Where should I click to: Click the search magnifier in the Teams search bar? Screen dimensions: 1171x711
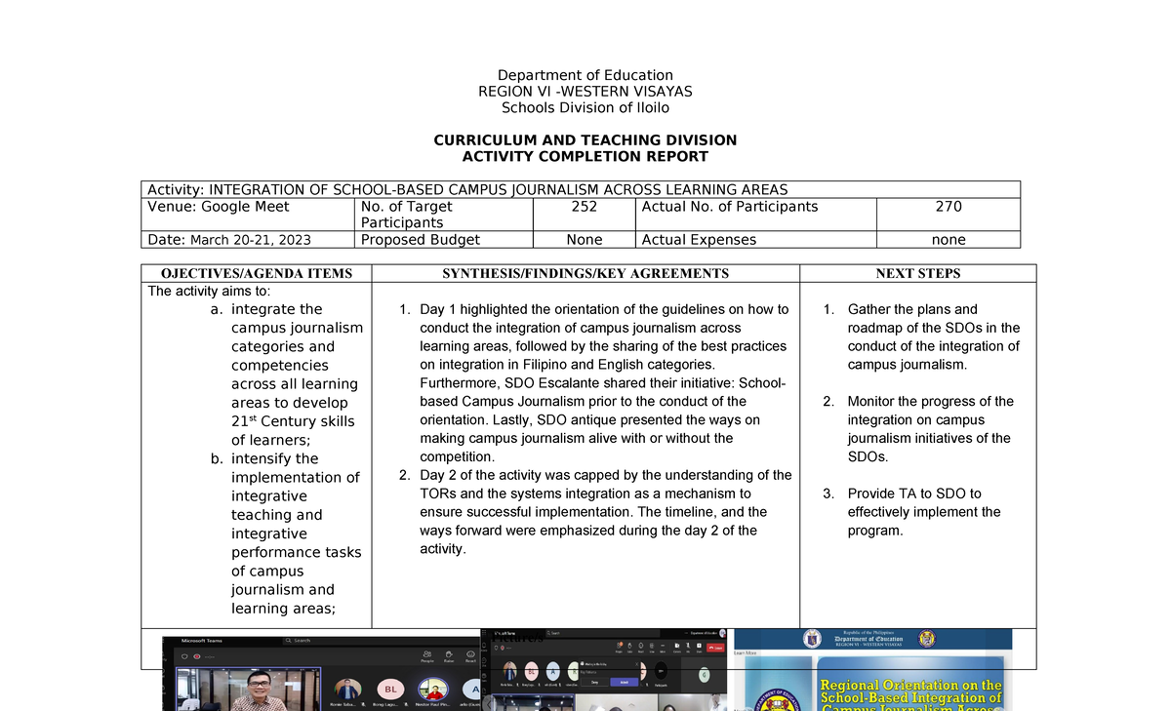tap(287, 640)
